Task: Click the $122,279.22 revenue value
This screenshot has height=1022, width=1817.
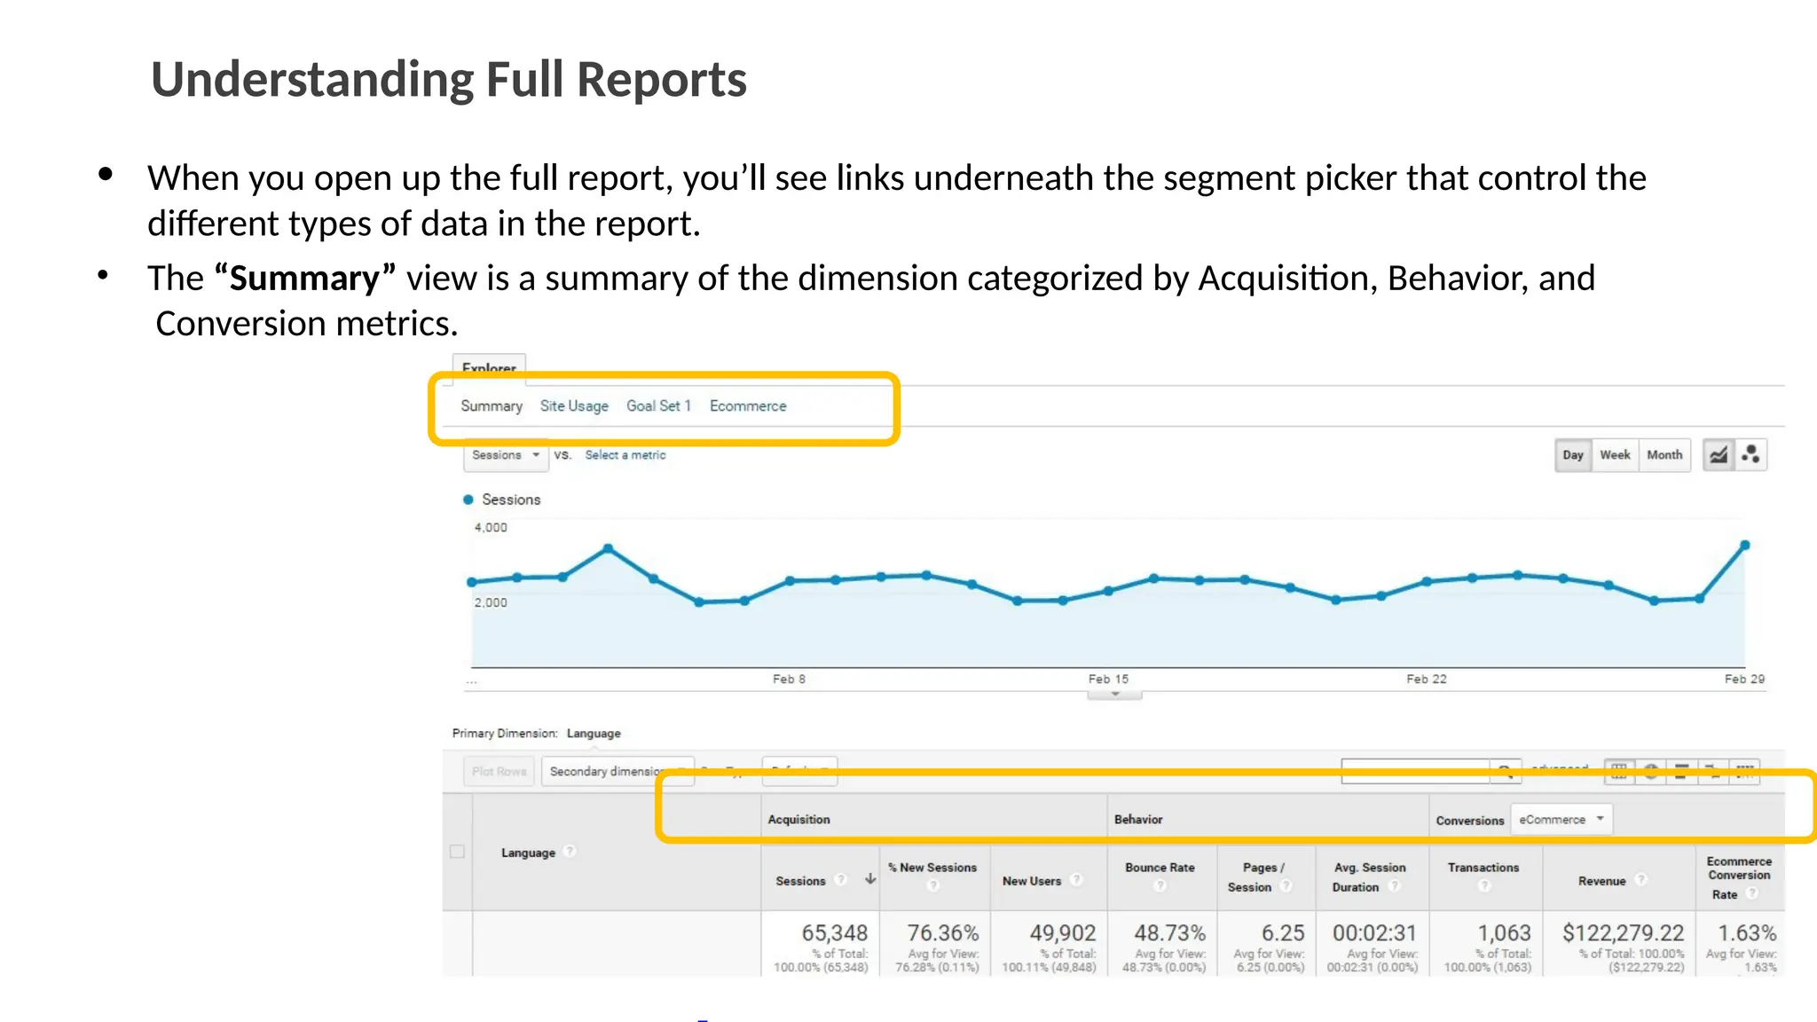Action: [1623, 932]
